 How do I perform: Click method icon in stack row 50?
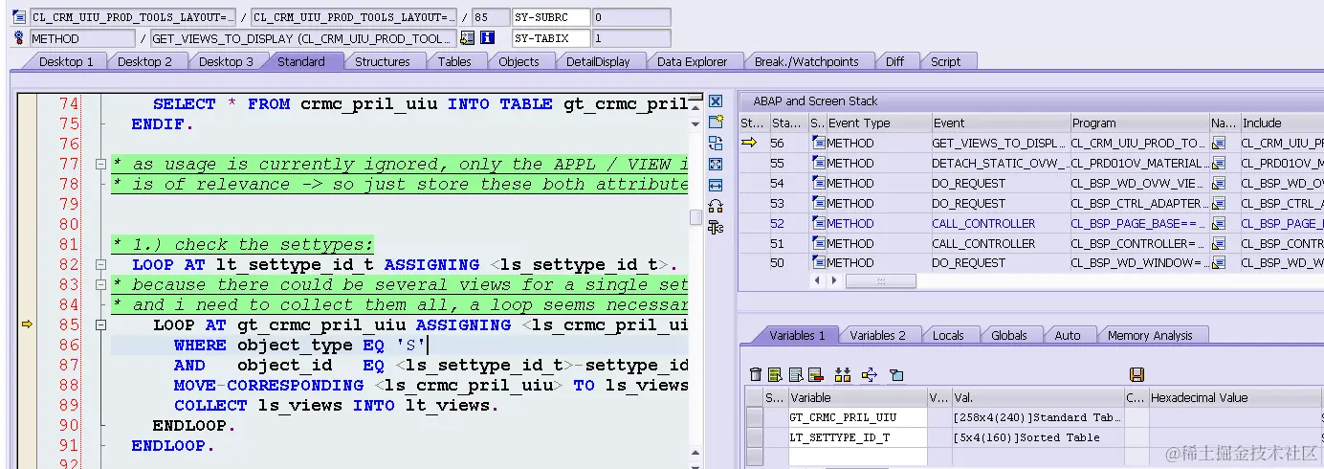click(x=818, y=262)
